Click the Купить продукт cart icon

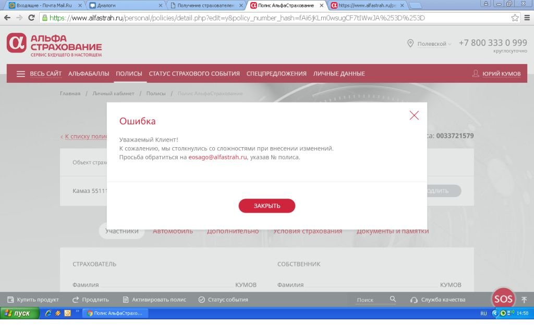[x=10, y=300]
